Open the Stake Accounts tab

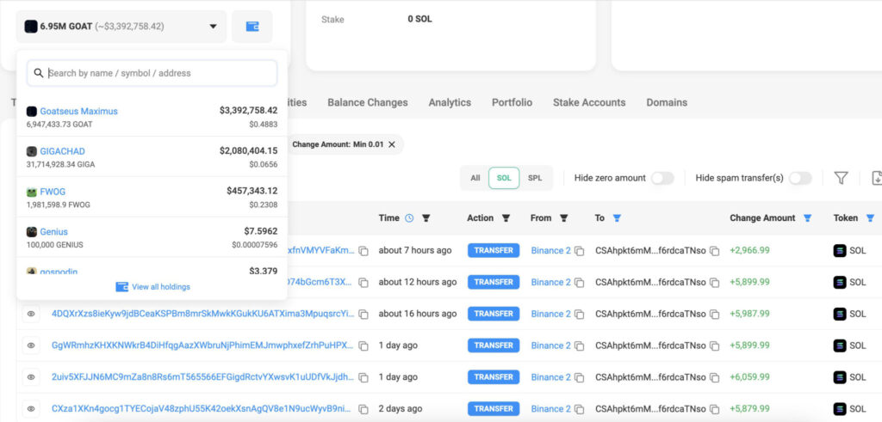(589, 102)
